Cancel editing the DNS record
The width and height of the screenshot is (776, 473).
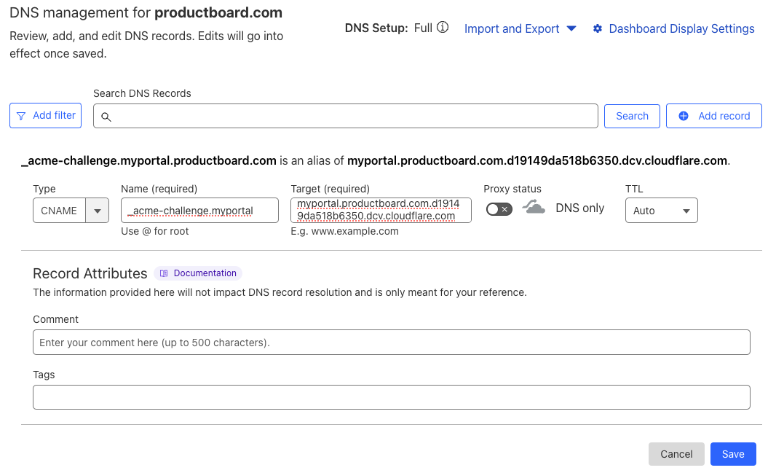[676, 454]
